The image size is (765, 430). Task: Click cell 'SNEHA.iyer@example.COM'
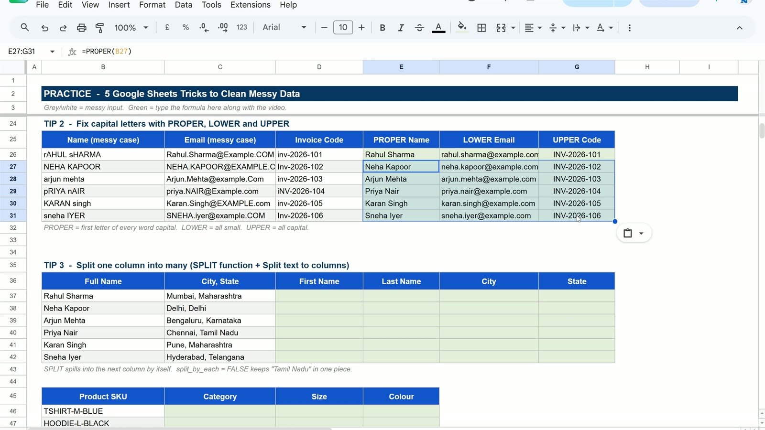pyautogui.click(x=220, y=215)
